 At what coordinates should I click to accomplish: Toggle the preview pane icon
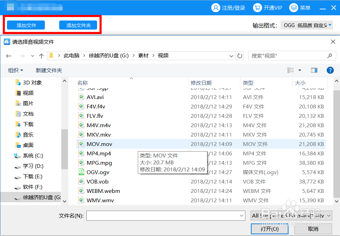point(314,70)
